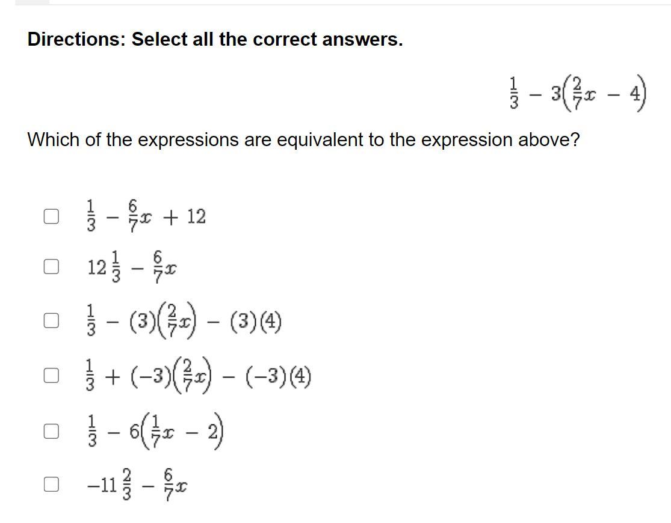The image size is (671, 523).
Task: Click the '+ 12' term in first option
Action: tap(187, 216)
